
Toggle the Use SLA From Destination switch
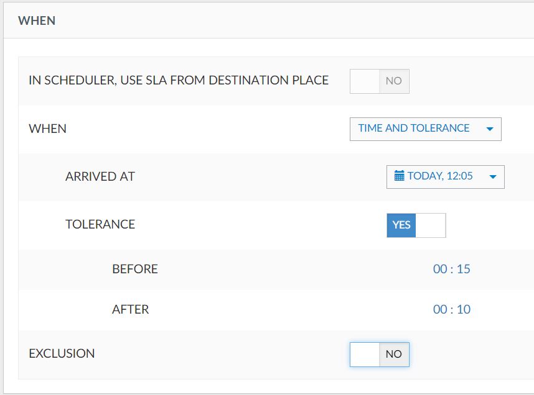pos(380,81)
